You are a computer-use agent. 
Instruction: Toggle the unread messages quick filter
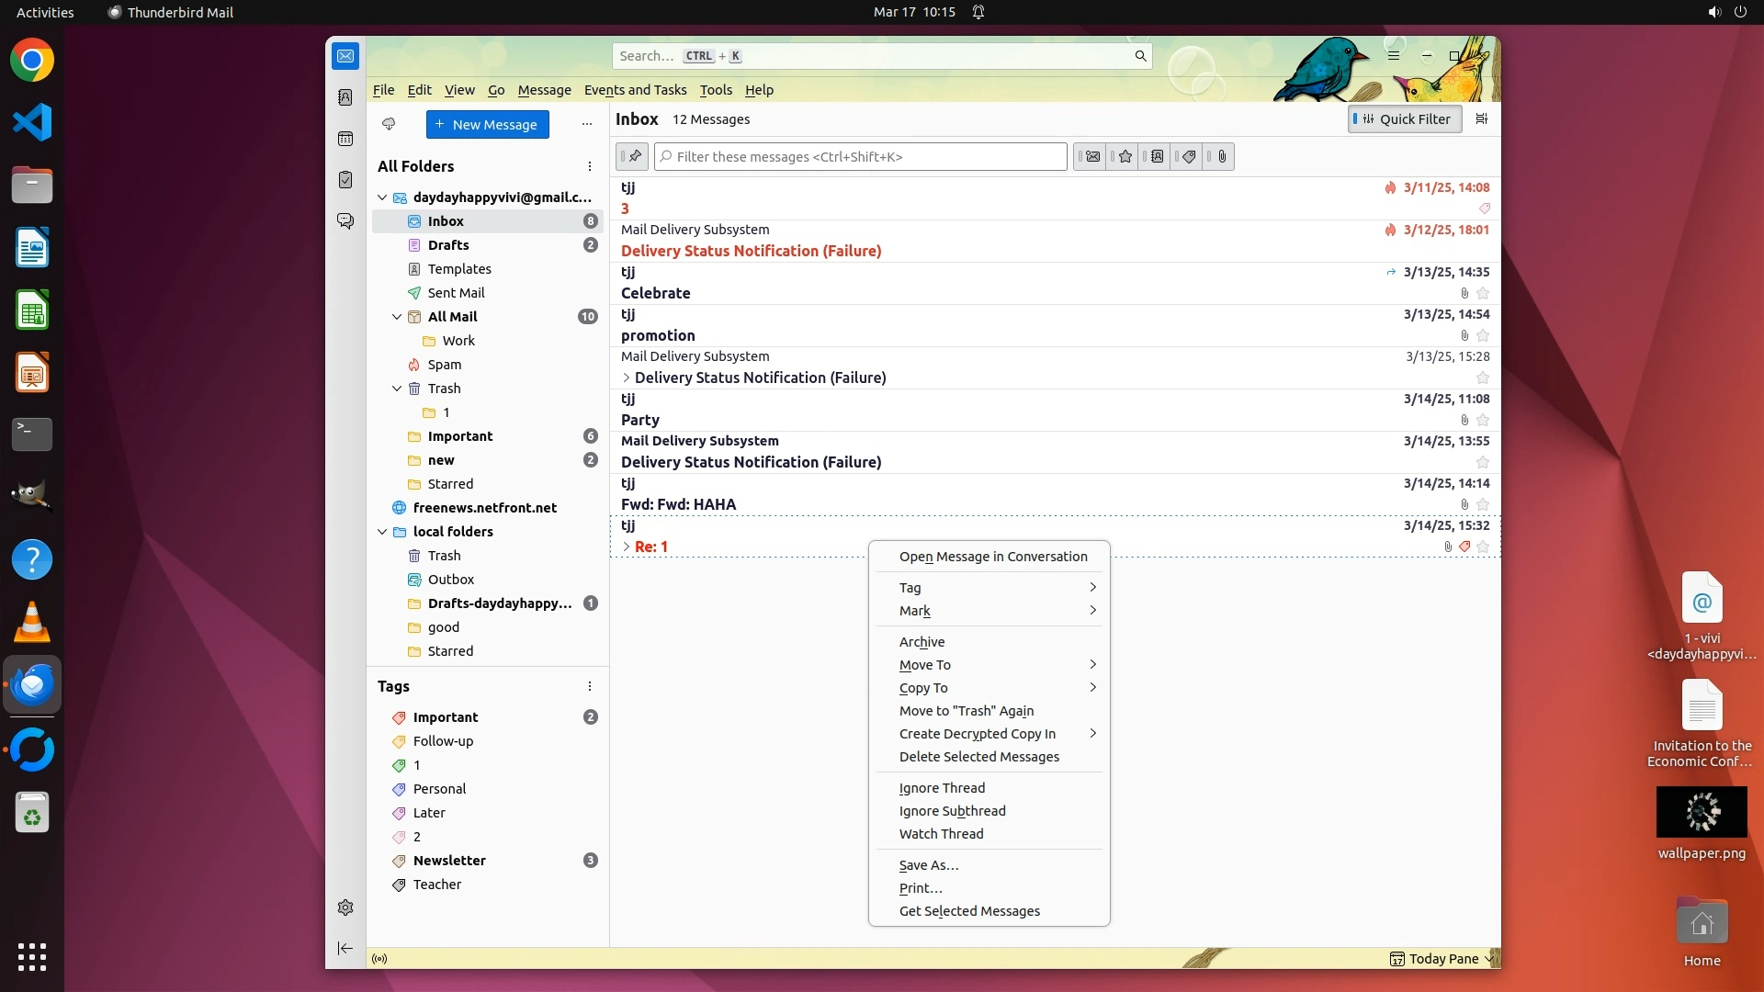[1091, 157]
